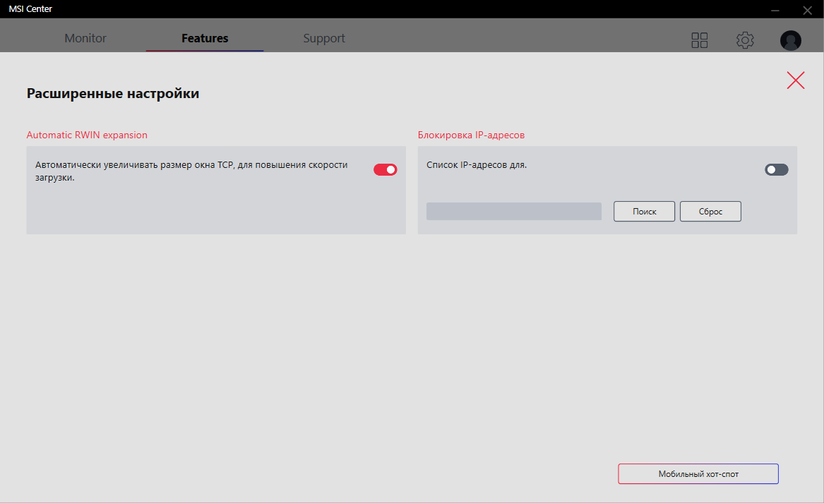Close the MSI Center window
The height and width of the screenshot is (503, 824).
pos(807,10)
